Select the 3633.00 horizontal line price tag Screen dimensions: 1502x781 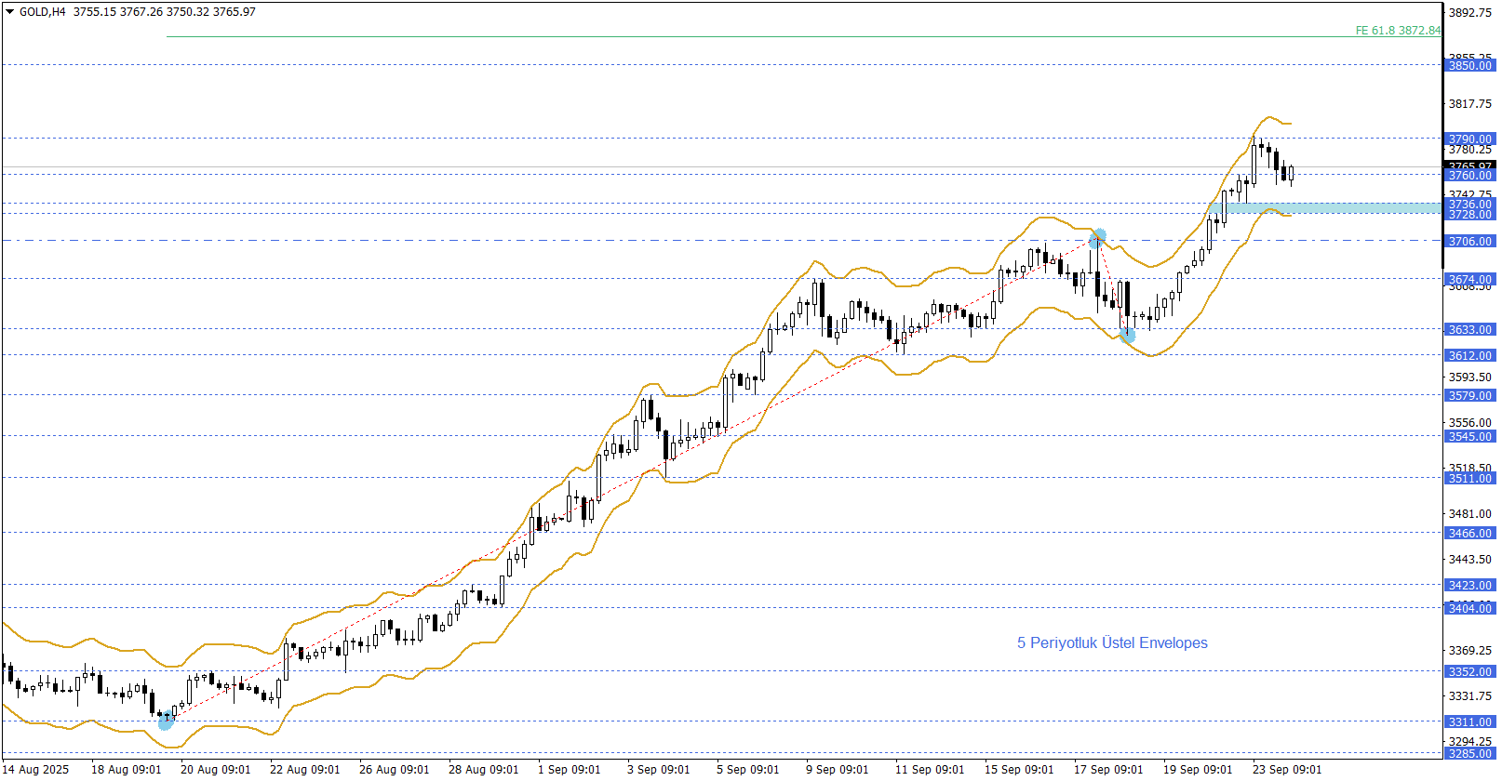[x=1469, y=329]
